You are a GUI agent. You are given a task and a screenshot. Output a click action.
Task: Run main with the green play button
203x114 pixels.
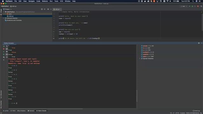click(190, 6)
